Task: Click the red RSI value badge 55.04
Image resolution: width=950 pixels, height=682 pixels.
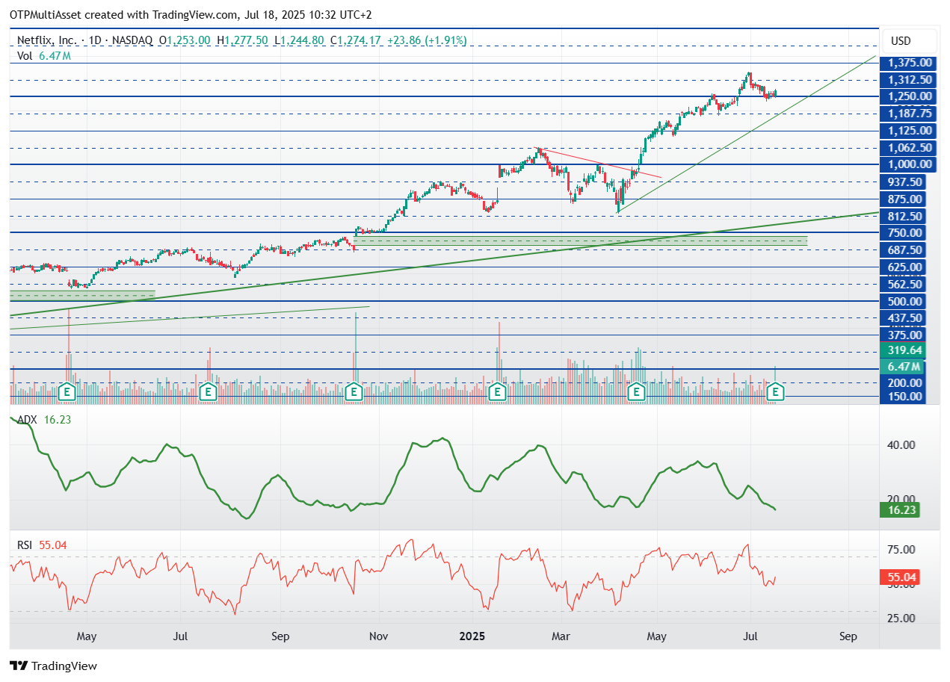Action: click(x=899, y=577)
